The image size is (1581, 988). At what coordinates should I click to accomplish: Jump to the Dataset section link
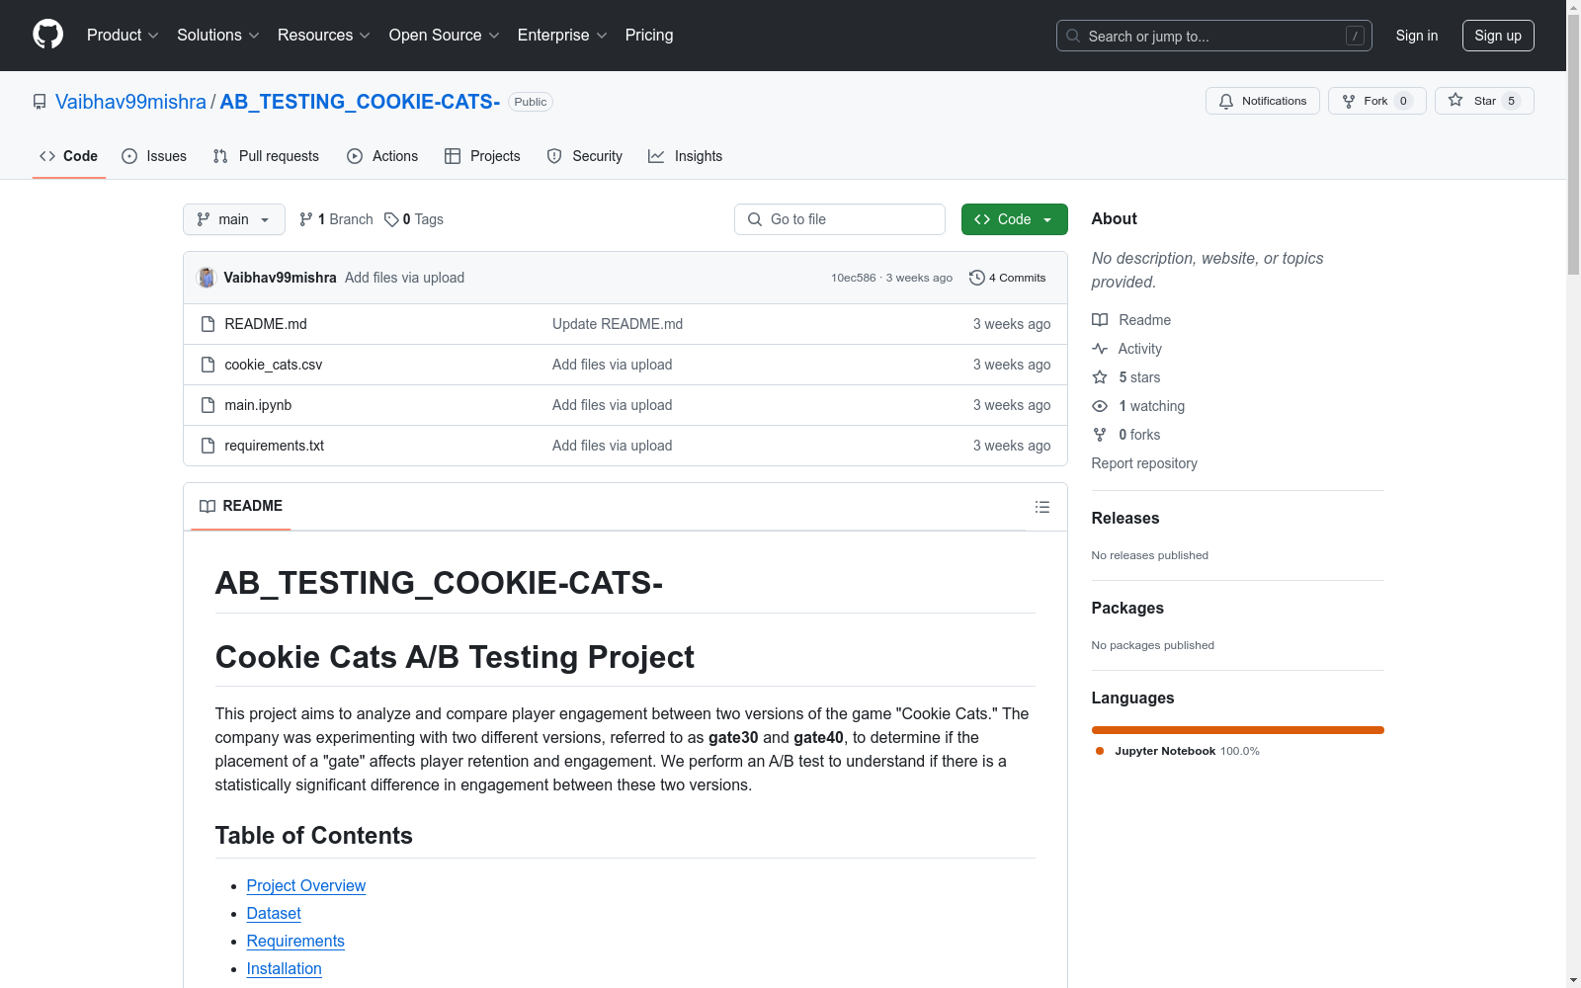click(x=274, y=914)
